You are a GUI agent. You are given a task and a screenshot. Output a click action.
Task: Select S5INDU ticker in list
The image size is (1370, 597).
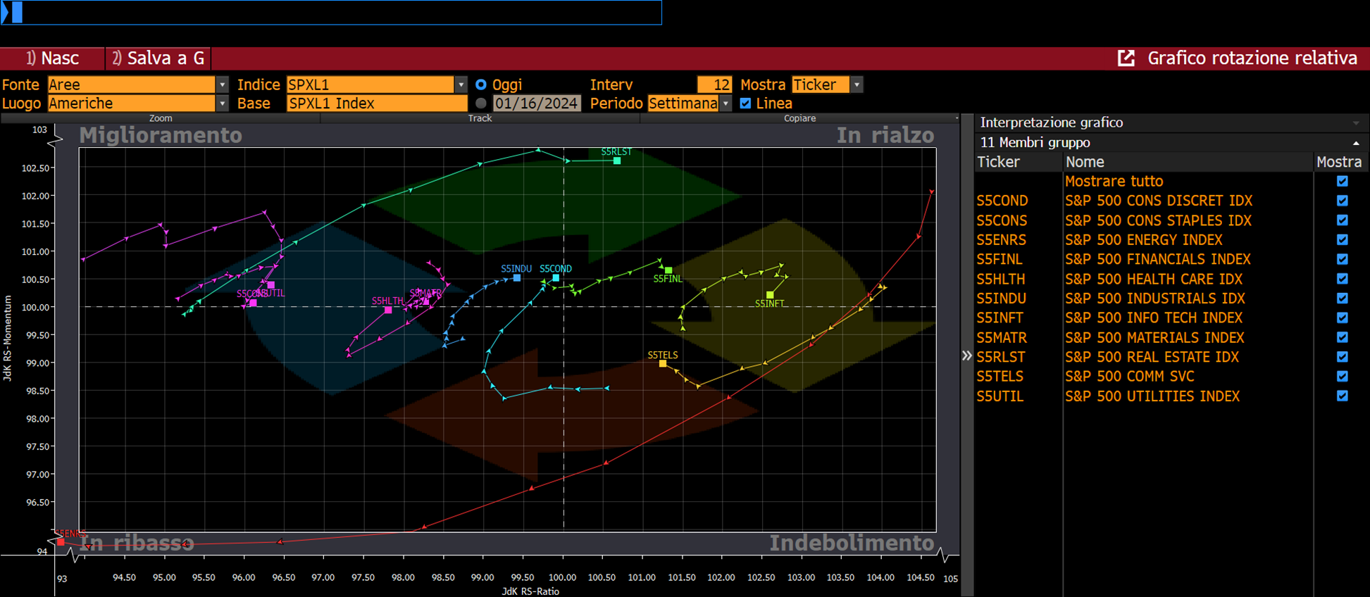point(1001,298)
